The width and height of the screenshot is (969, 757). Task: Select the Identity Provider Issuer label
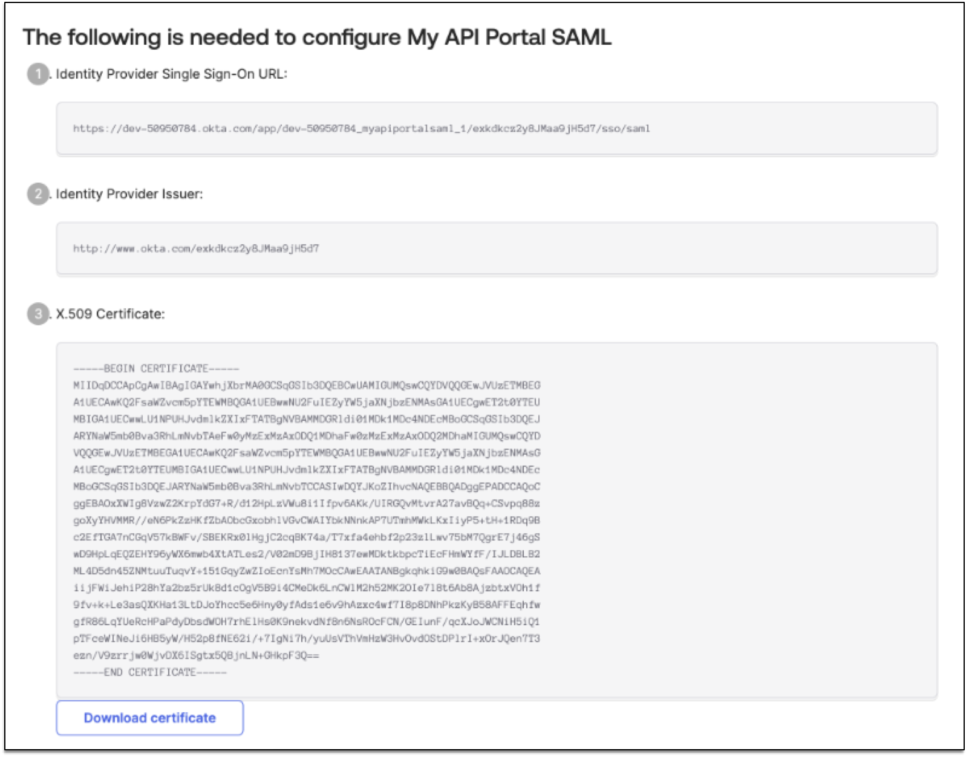[129, 194]
